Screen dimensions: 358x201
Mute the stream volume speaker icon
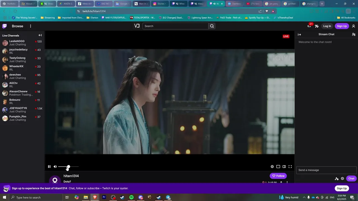tap(55, 167)
